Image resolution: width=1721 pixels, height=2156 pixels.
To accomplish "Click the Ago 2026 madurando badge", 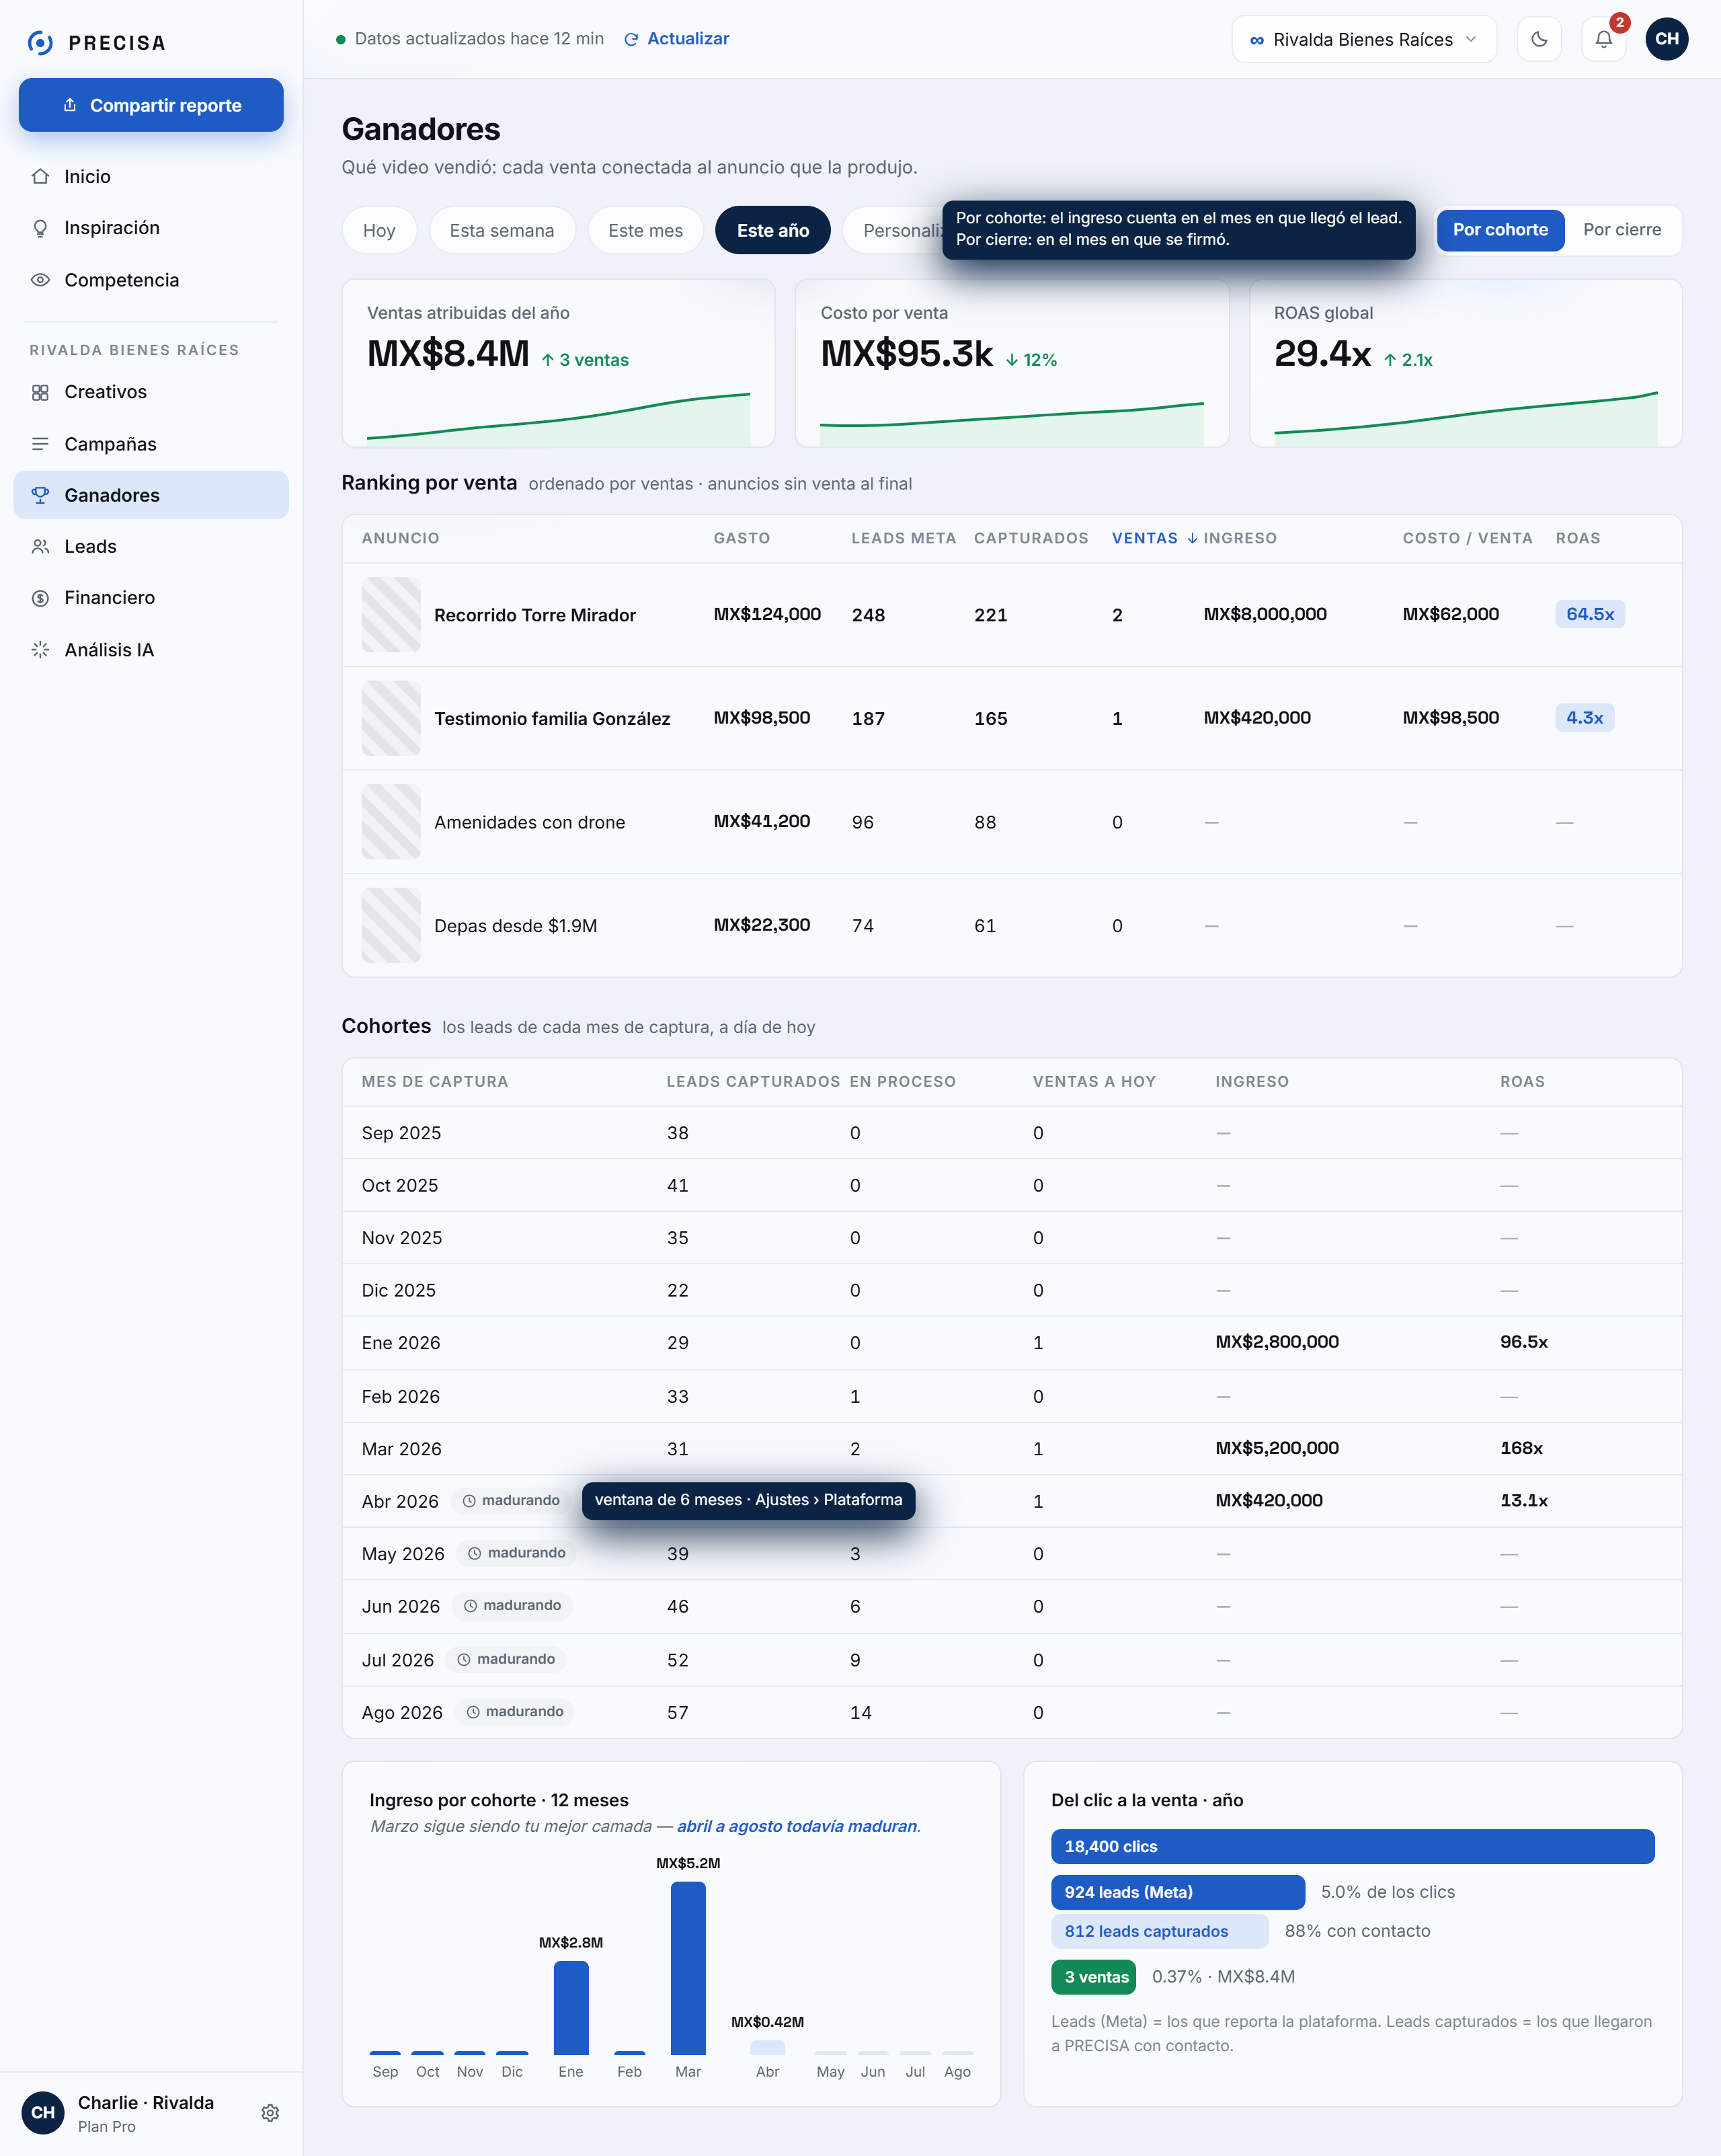I will [514, 1712].
